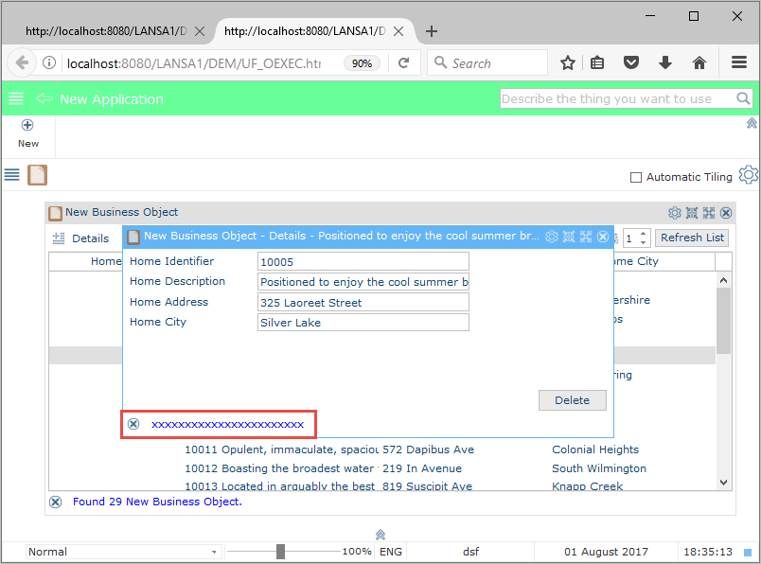Open the green application bar menu icon
761x564 pixels.
pos(15,99)
